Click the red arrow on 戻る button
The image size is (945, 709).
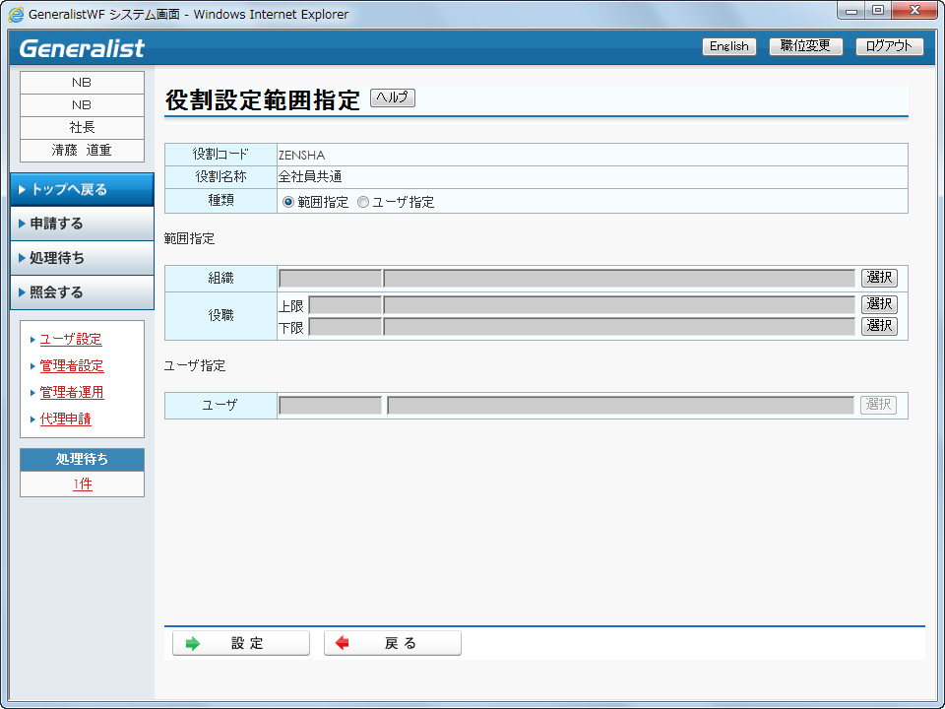pyautogui.click(x=343, y=643)
